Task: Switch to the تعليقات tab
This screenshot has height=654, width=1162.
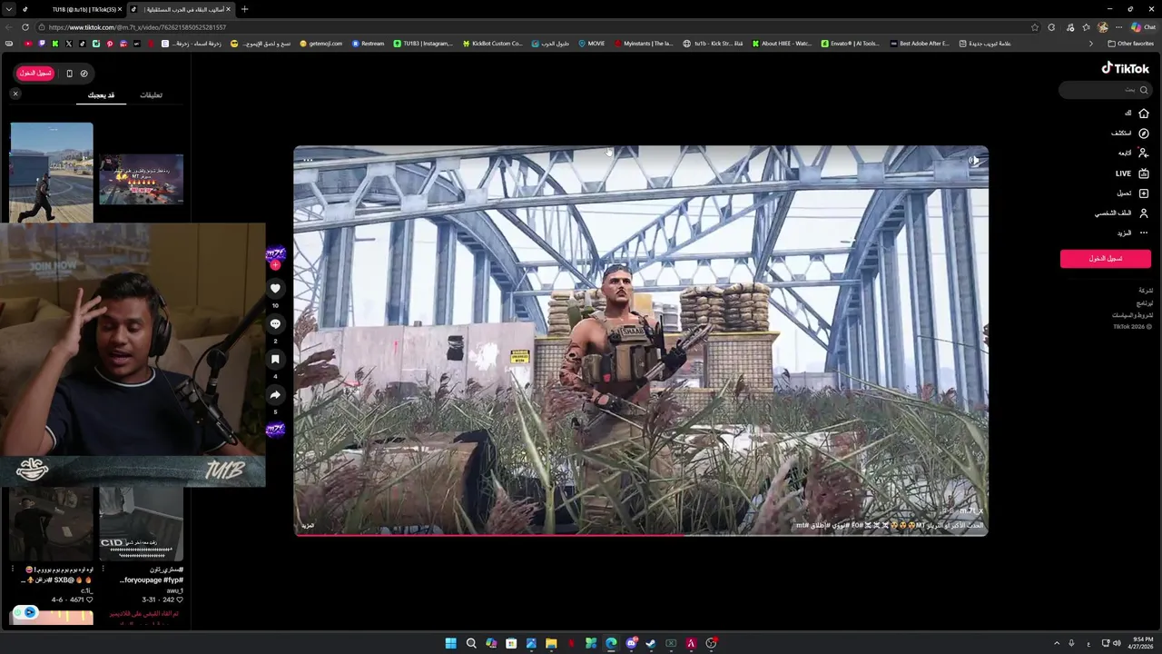Action: [151, 95]
